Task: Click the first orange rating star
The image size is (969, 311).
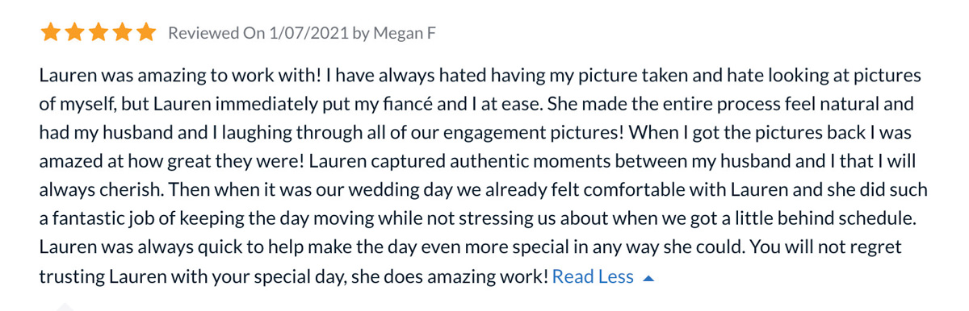Action: tap(50, 32)
